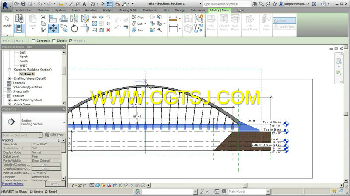Screen dimensions: 350x196
Task: Open the Building Section type selector dropdown
Action: coord(64,122)
